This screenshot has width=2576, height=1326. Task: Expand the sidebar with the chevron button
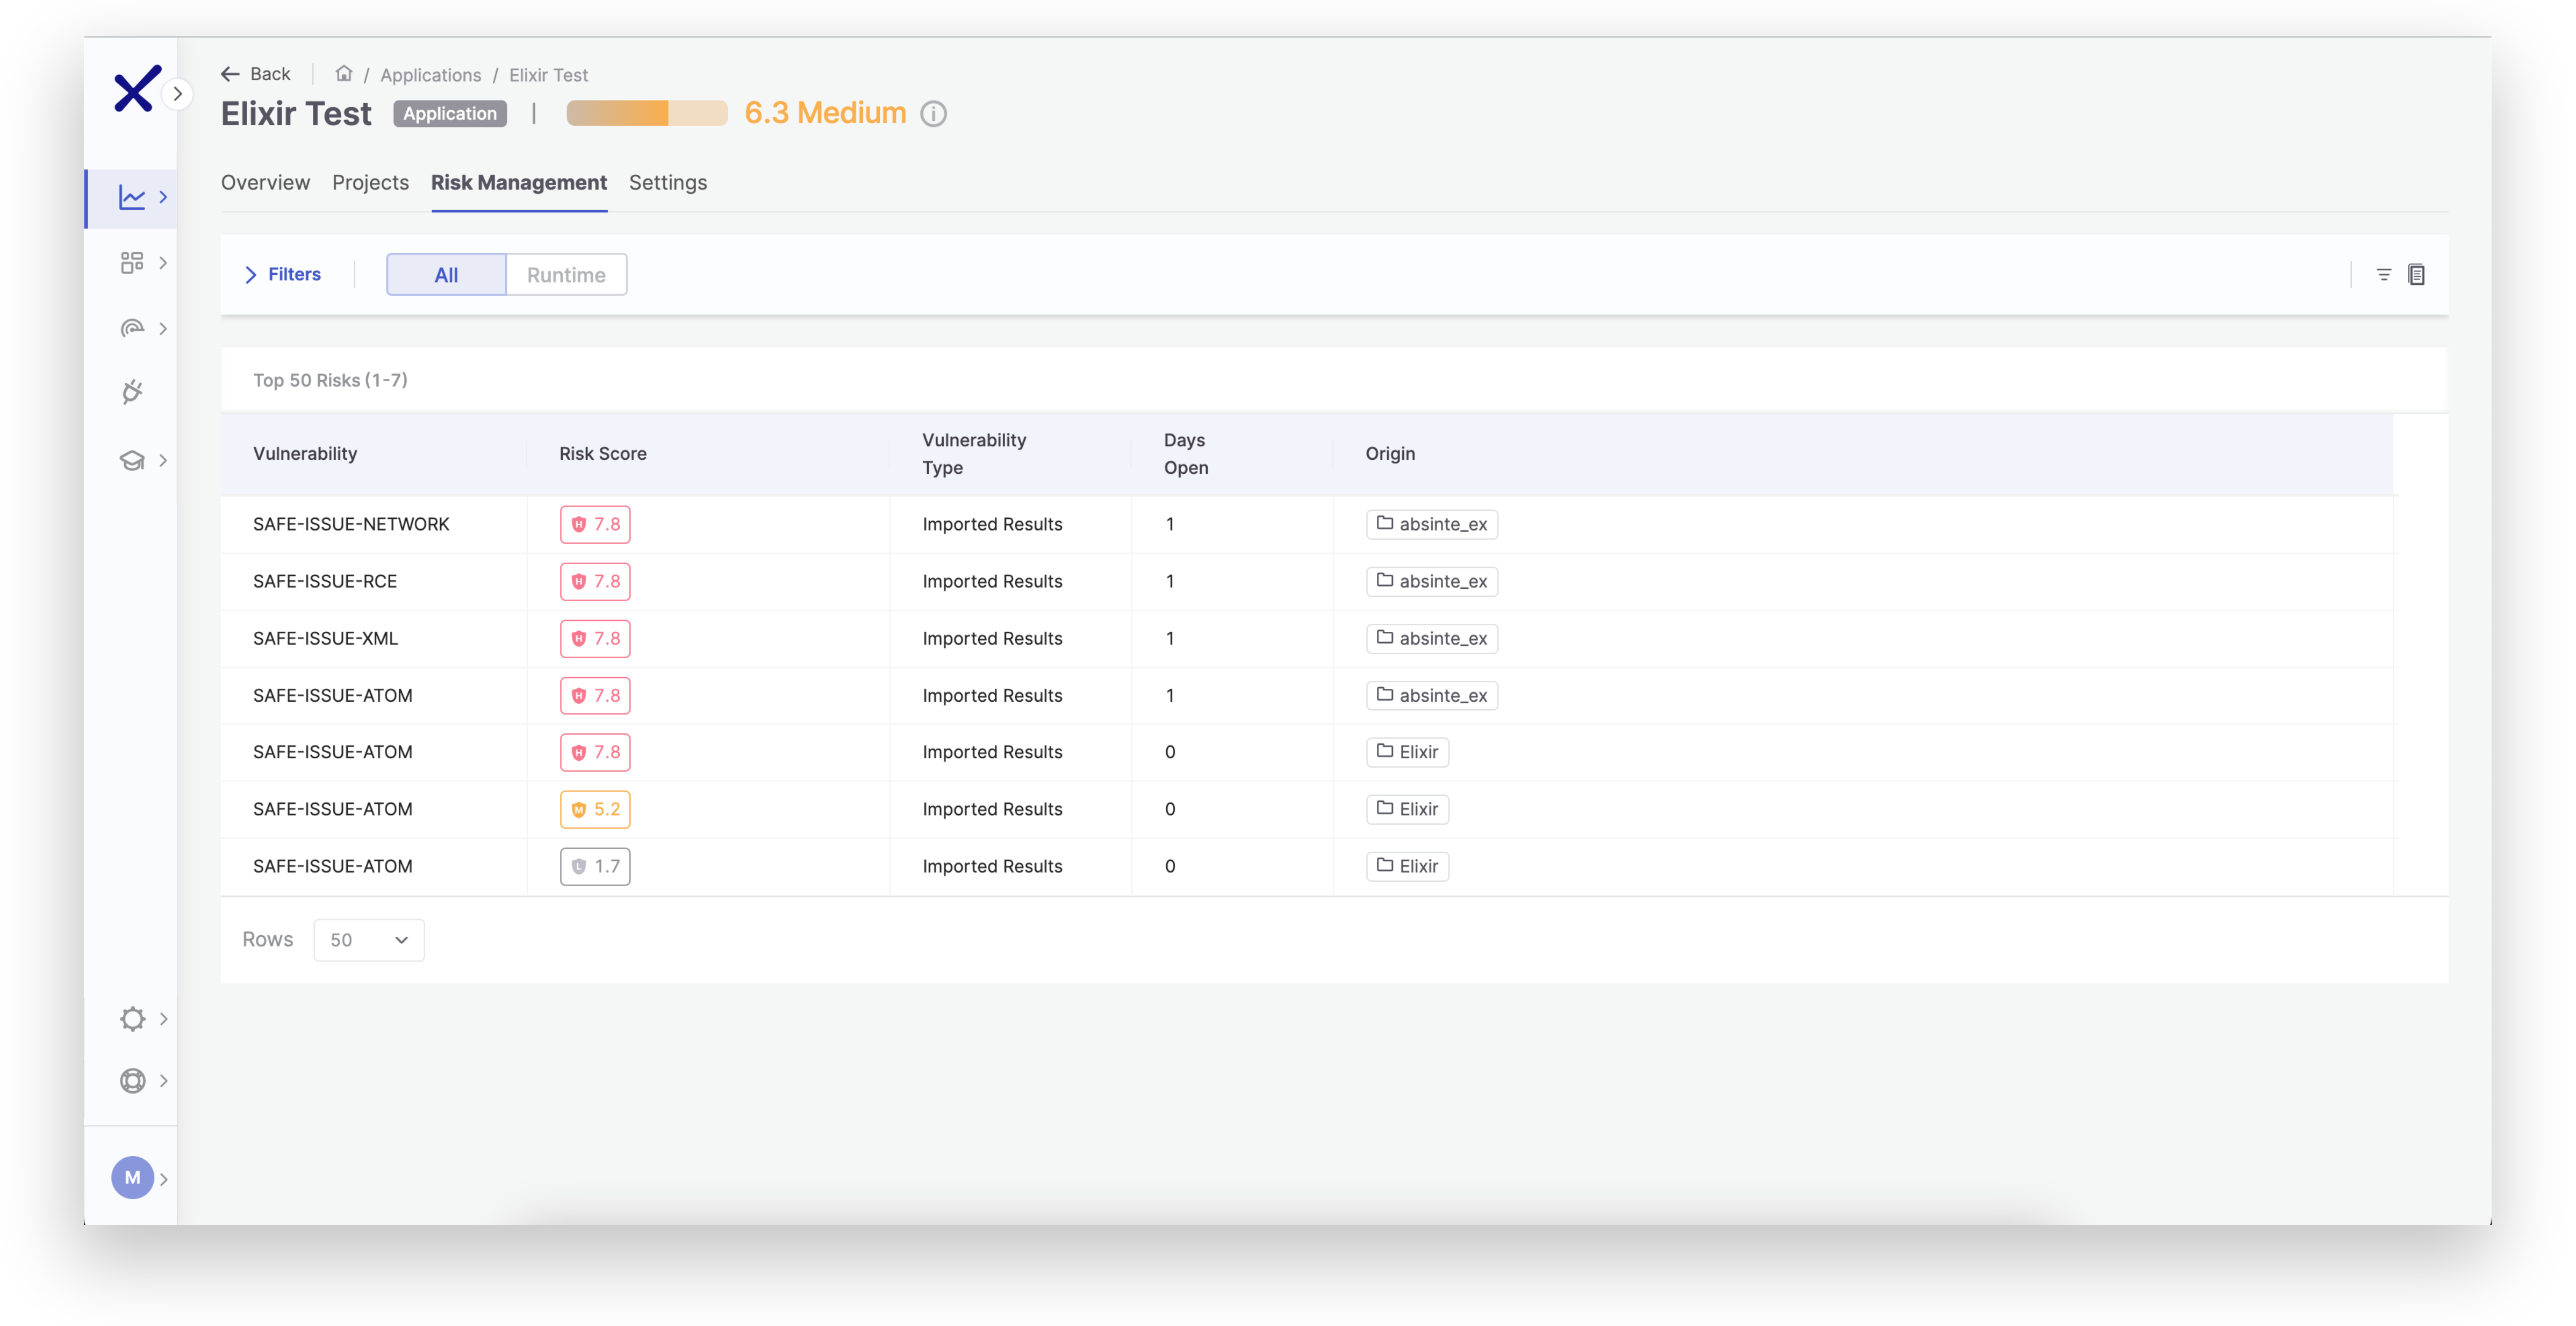click(177, 94)
